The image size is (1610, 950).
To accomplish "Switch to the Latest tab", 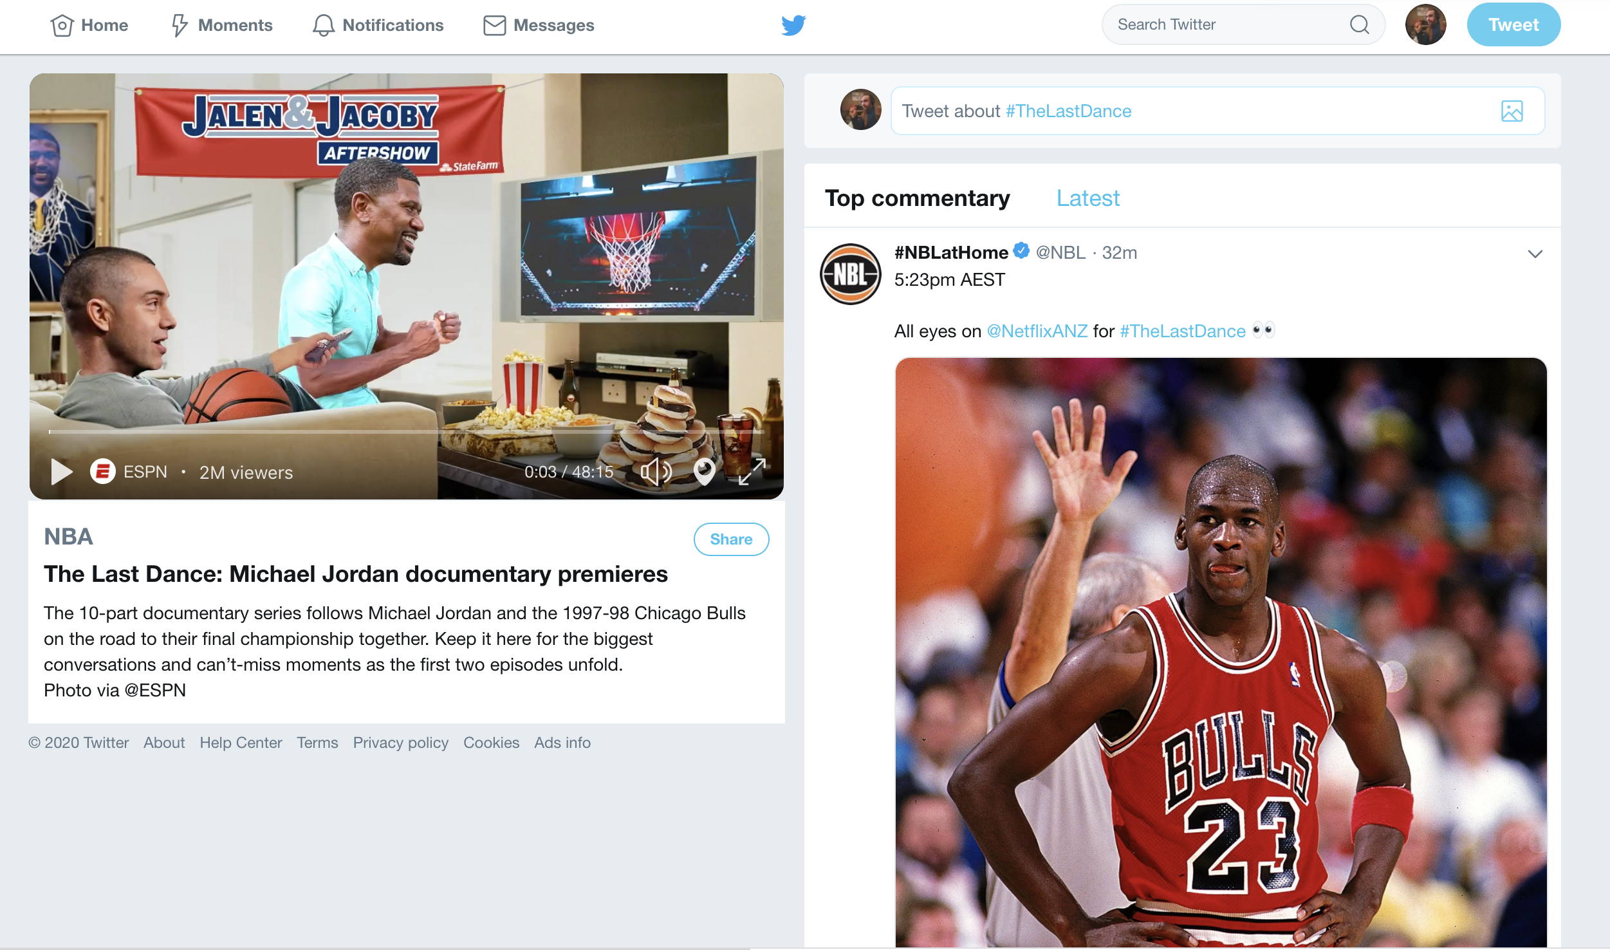I will coord(1087,198).
